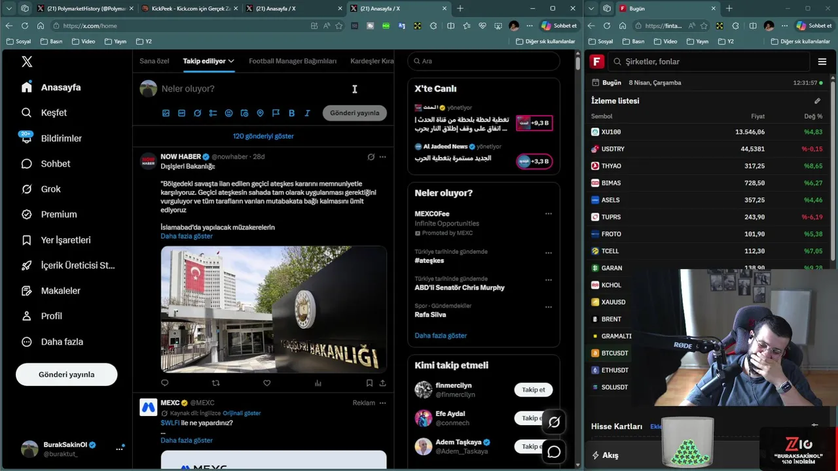Repost the NOW HABER post
This screenshot has width=838, height=471.
215,383
